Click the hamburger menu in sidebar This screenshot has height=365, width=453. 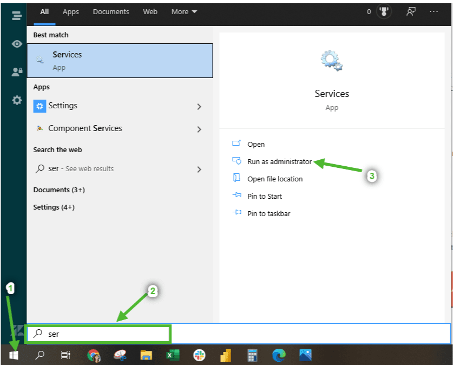click(17, 16)
